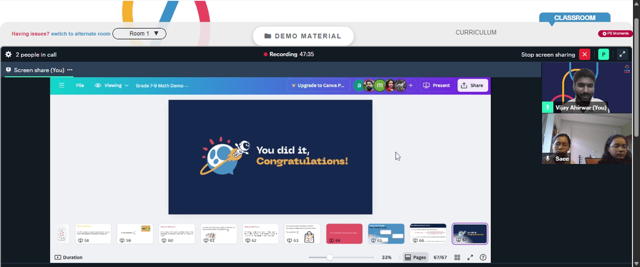Select slide 62 thumbnail
This screenshot has height=267, width=640.
pos(260,234)
